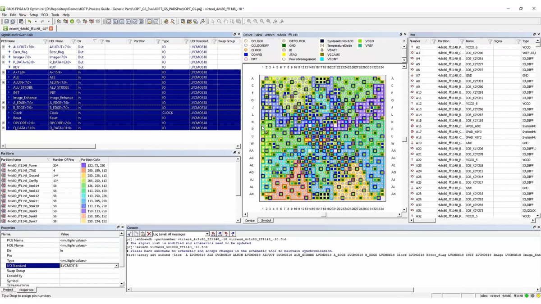Open the File menu
Image resolution: width=541 pixels, height=304 pixels.
(4, 15)
